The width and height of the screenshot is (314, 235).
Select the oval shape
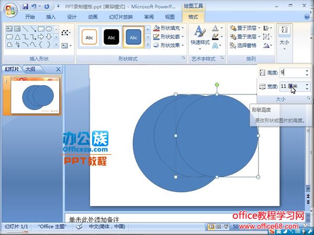pos(49,29)
